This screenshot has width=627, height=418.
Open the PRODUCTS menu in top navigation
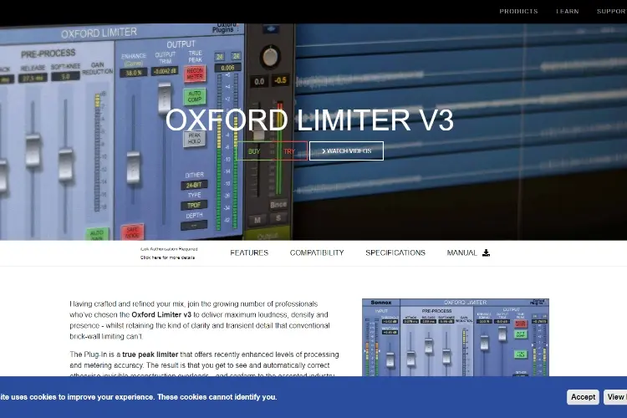(518, 11)
